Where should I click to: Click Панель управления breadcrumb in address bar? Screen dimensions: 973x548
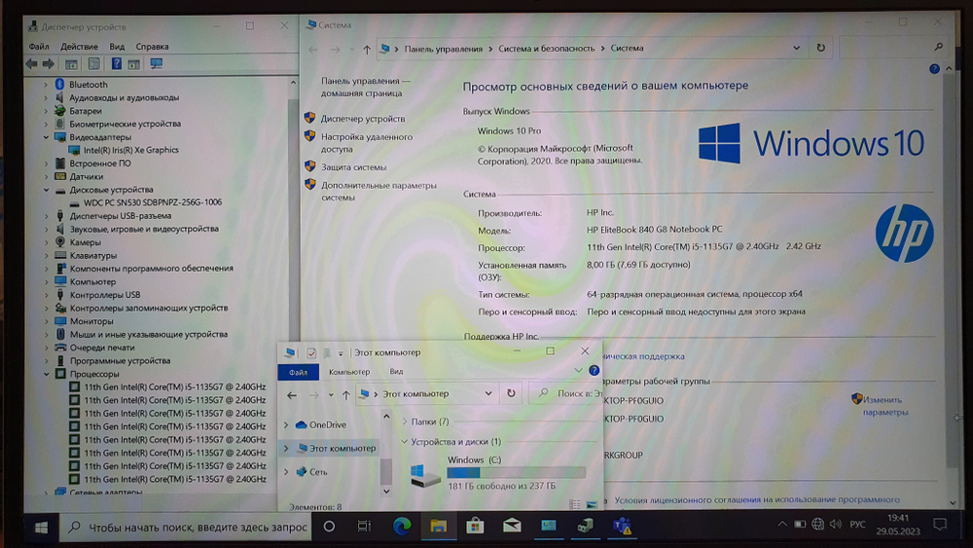(x=443, y=49)
